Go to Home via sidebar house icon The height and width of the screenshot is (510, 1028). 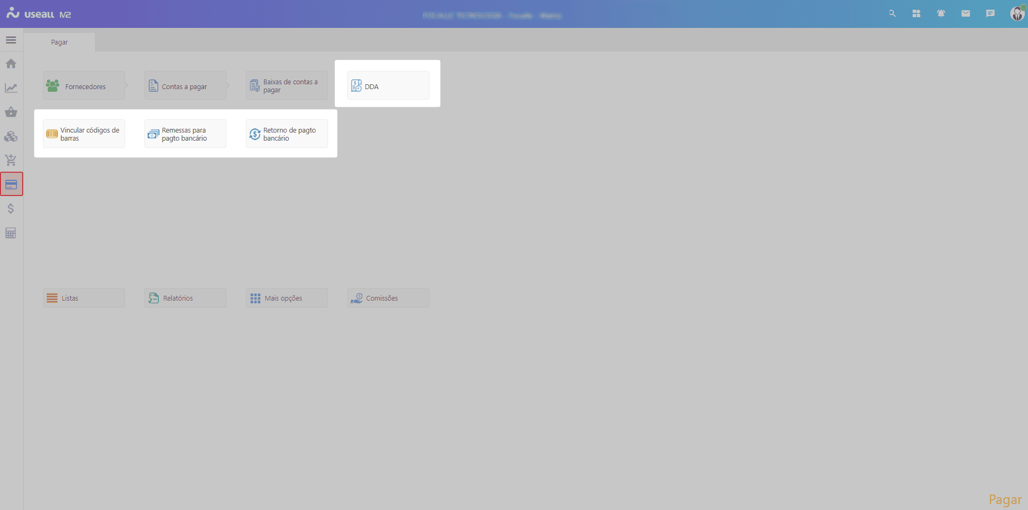click(x=11, y=64)
